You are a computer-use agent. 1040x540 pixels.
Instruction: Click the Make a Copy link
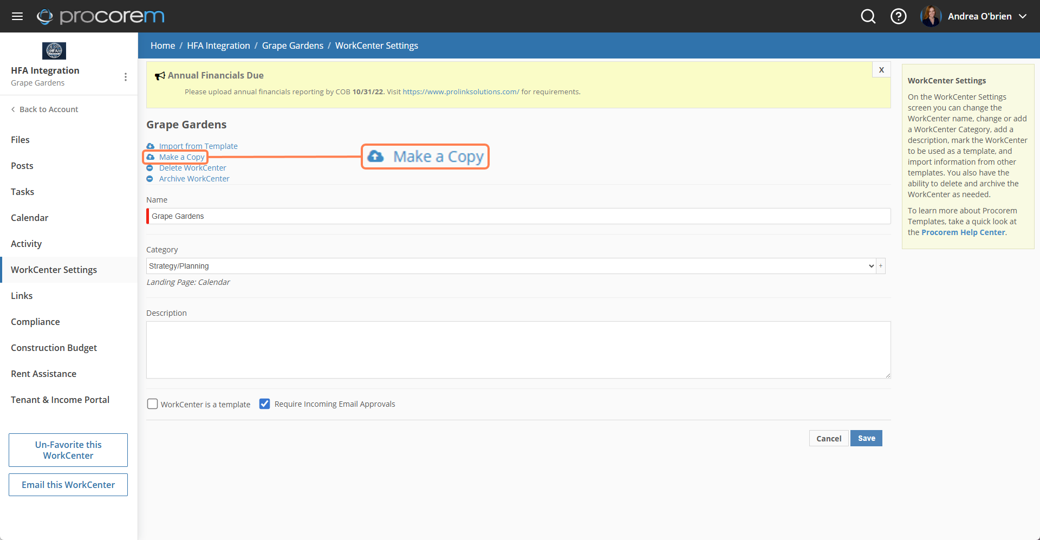(182, 157)
